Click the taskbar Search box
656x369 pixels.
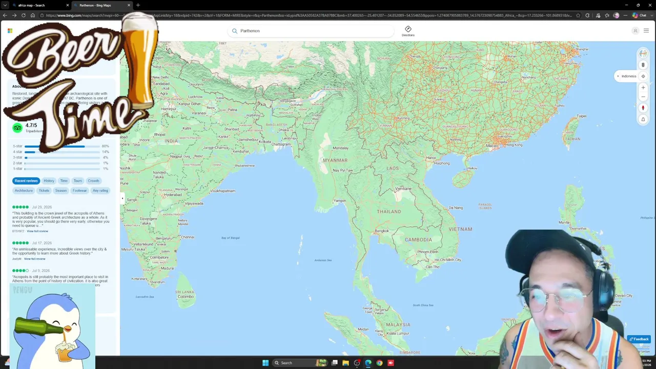coord(300,363)
